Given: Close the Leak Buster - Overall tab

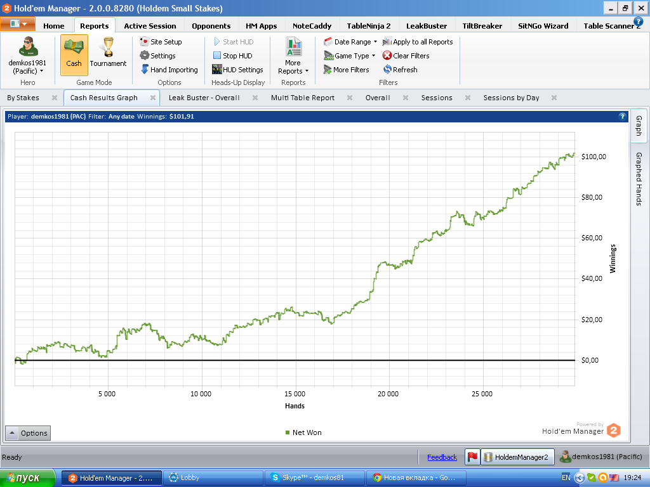Looking at the screenshot, I should point(255,98).
